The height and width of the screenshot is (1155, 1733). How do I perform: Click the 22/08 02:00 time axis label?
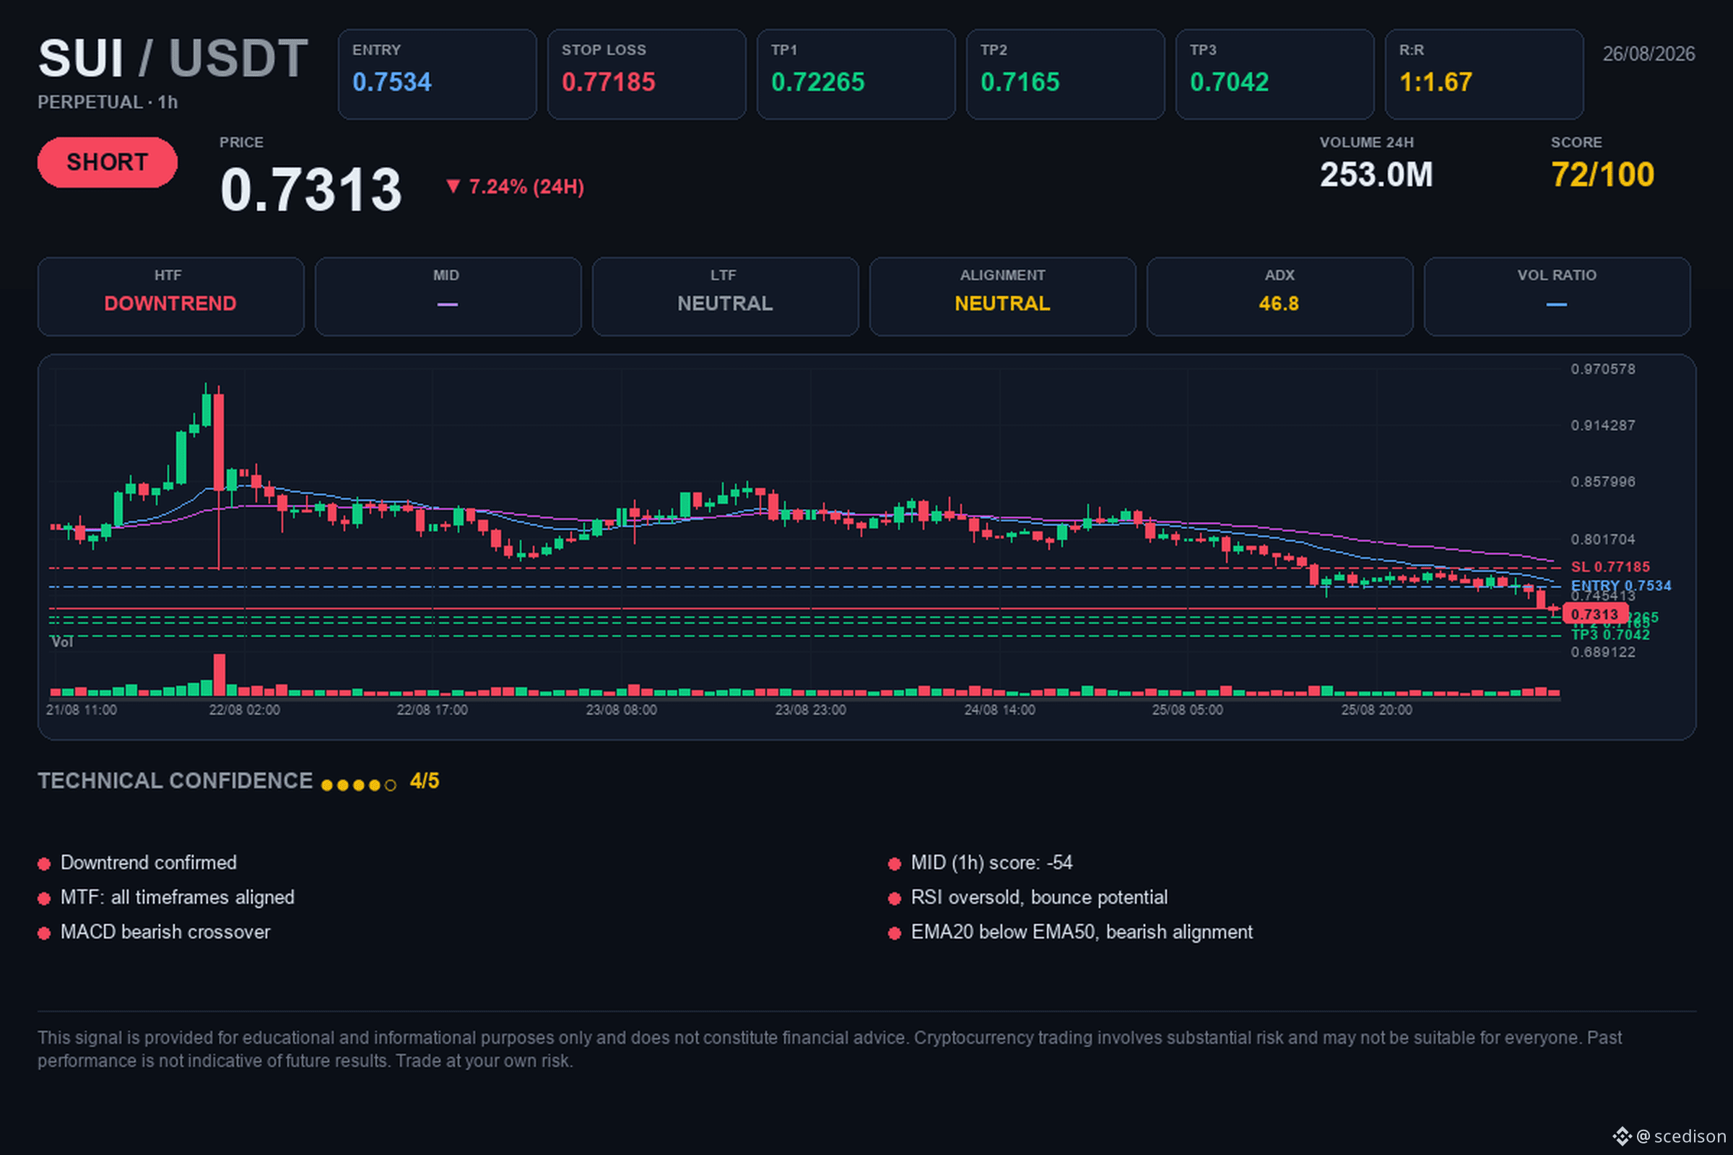point(245,710)
